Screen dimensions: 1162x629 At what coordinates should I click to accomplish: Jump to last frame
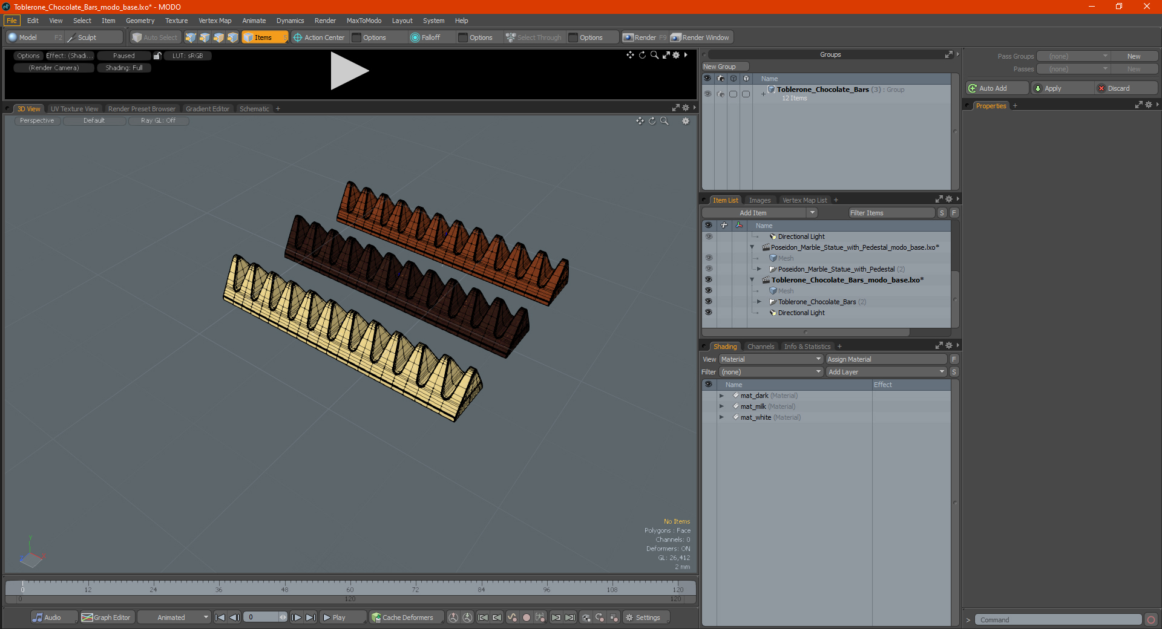pyautogui.click(x=310, y=618)
